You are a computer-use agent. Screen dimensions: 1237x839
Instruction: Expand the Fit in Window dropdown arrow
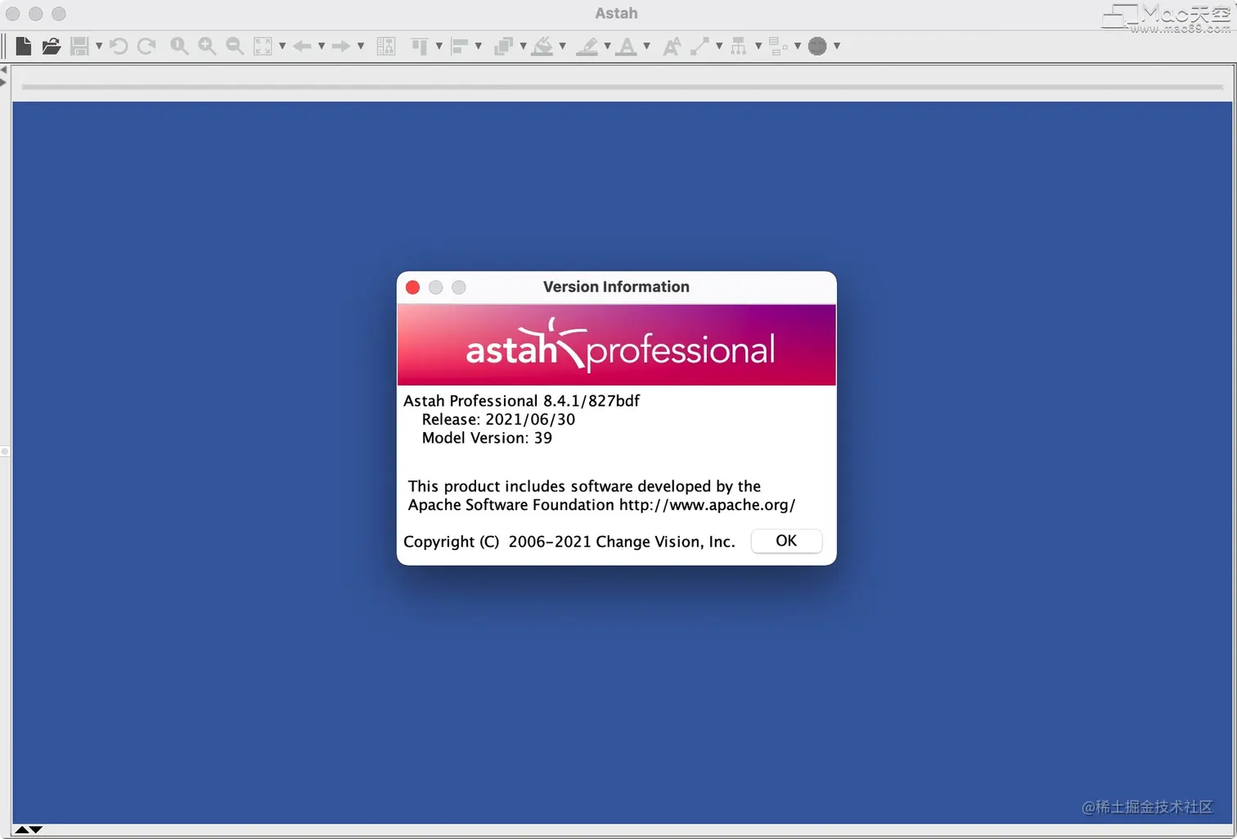point(282,47)
